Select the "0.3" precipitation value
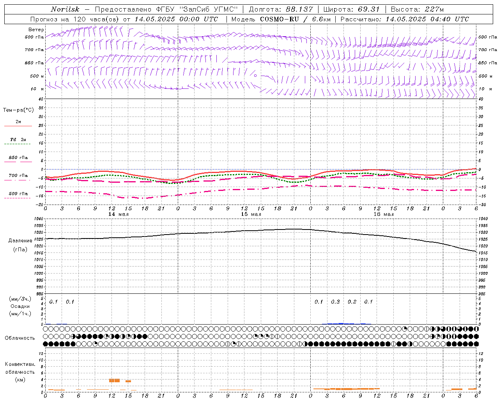The image size is (499, 399). point(335,302)
